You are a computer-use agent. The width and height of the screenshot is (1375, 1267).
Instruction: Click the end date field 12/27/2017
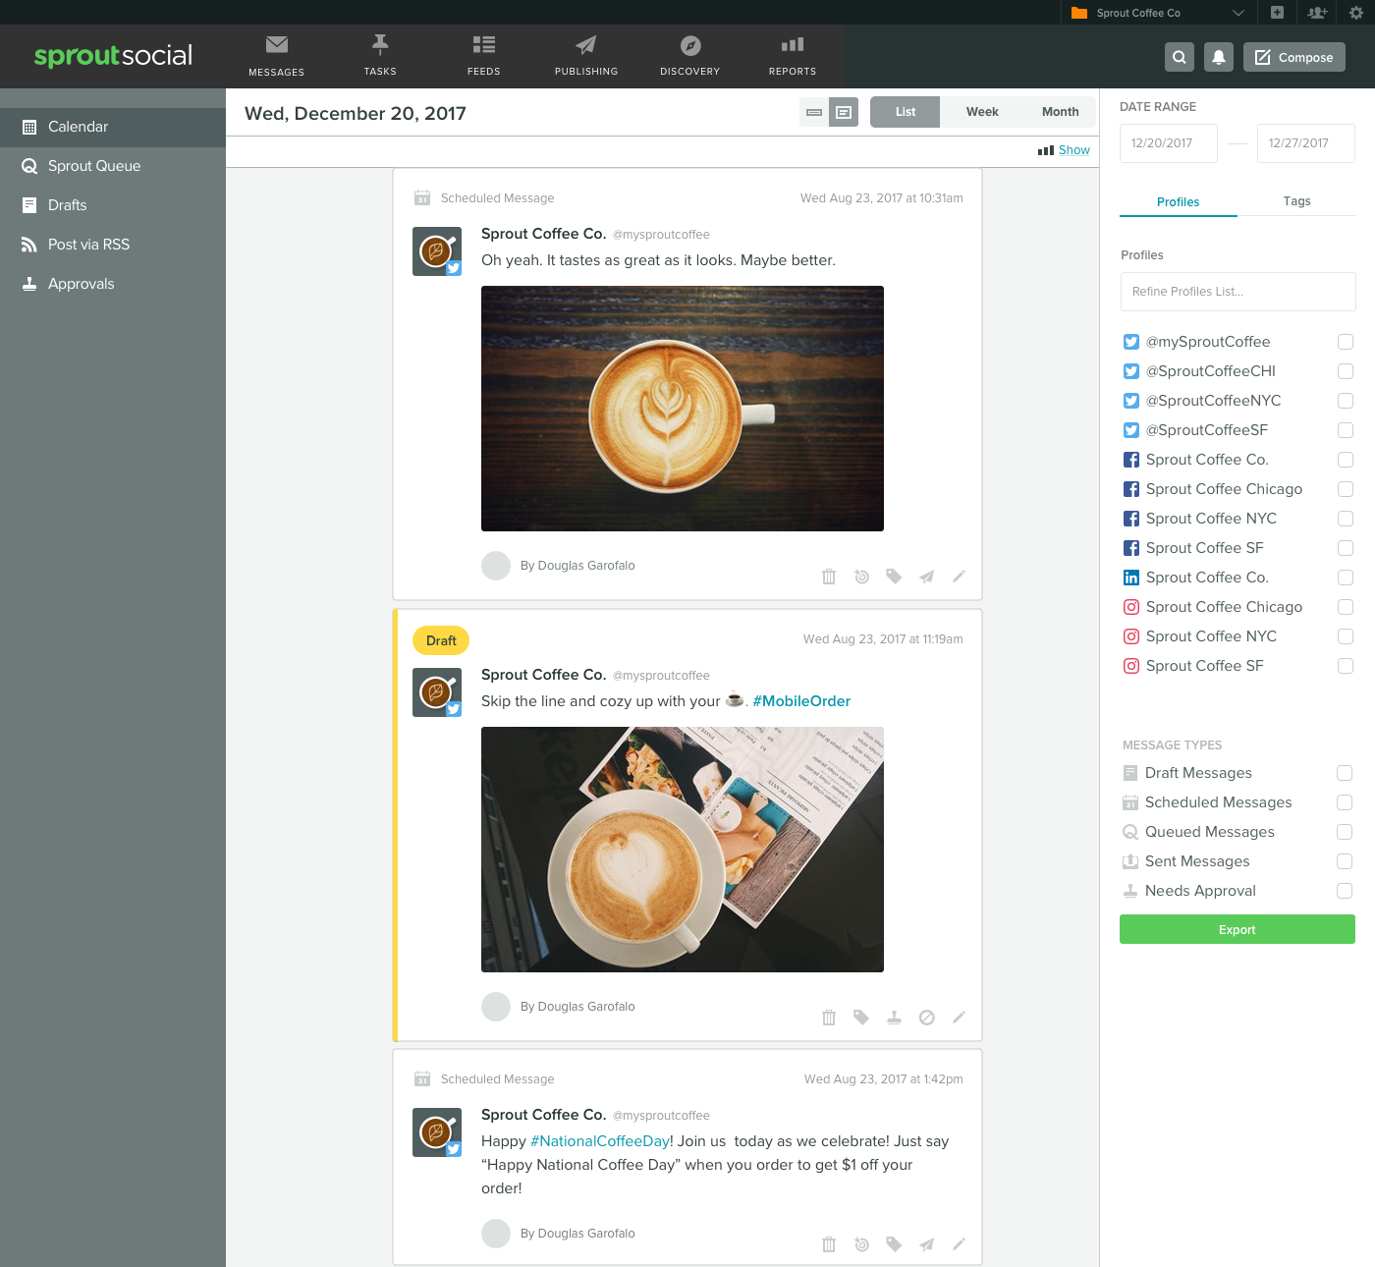1306,143
